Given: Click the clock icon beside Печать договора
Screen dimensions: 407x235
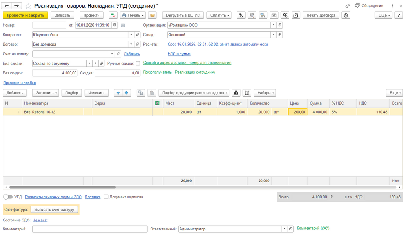Looking at the screenshot, I should pyautogui.click(x=346, y=15).
